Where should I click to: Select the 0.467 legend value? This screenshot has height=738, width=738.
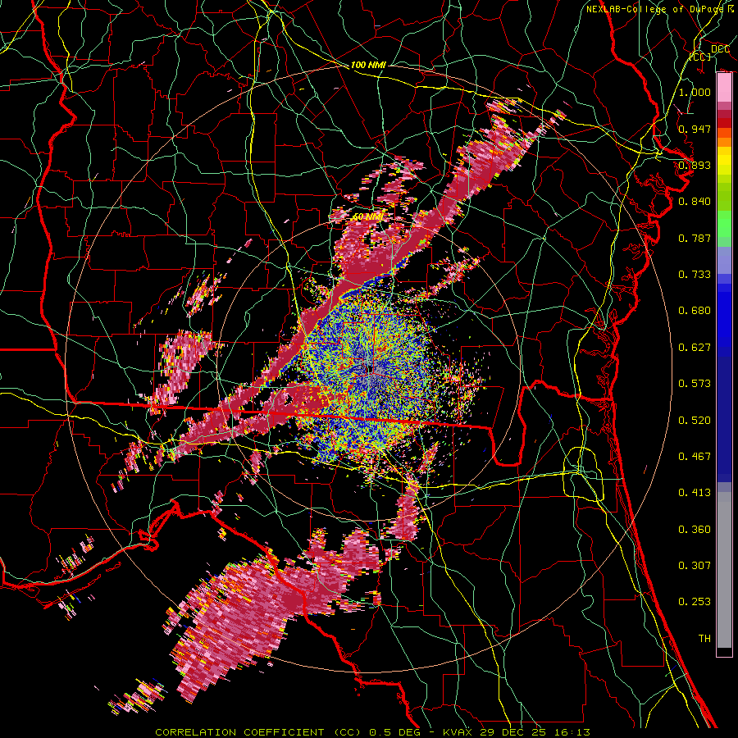(x=695, y=457)
